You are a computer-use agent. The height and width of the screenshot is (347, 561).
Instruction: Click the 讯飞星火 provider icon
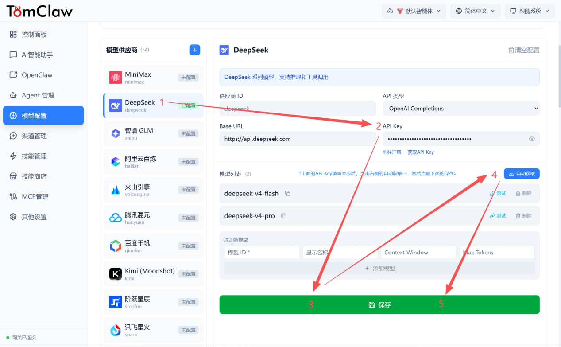pos(116,330)
